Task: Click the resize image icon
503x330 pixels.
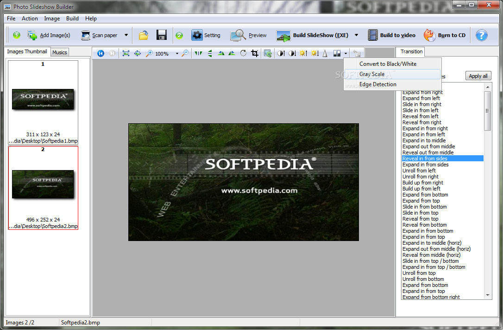Action: pos(268,53)
